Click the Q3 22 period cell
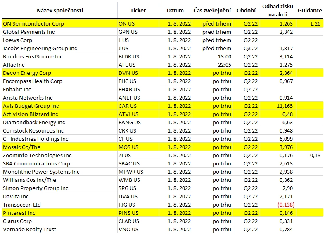The height and width of the screenshot is (235, 325). click(x=246, y=48)
